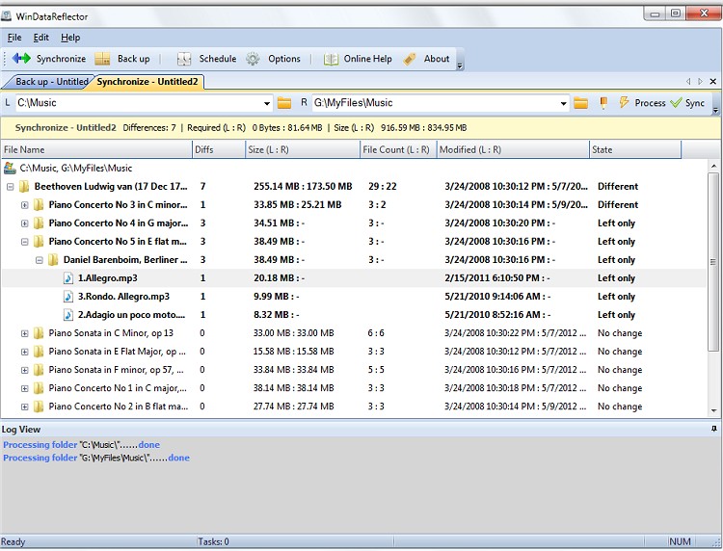
Task: Select size value 20.18 MB : -
Action: pos(279,278)
